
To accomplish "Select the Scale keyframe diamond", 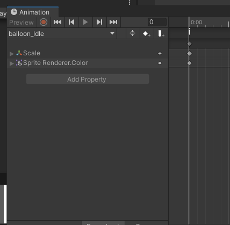I will point(189,54).
